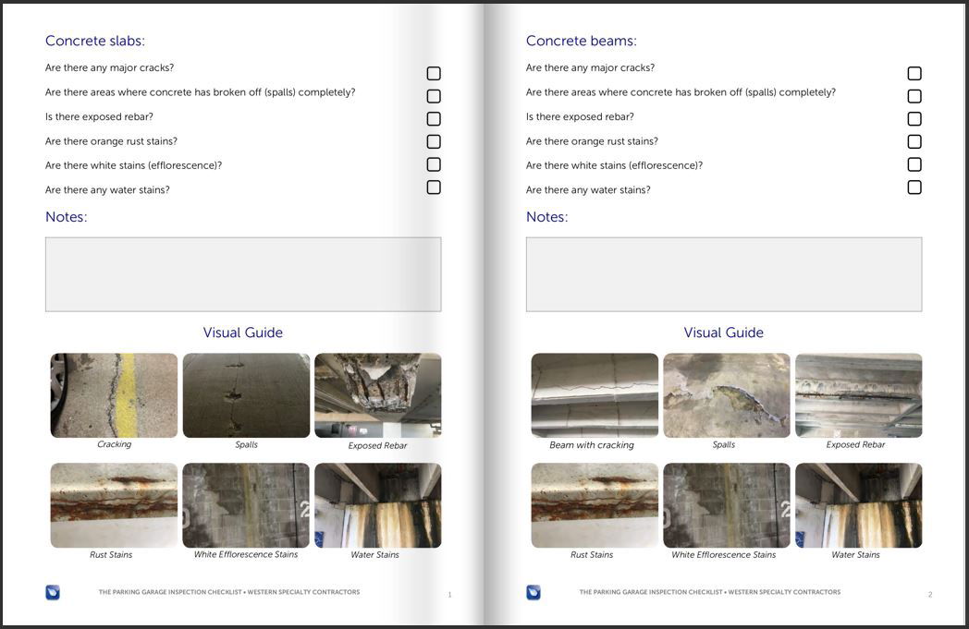Click the Rust Stains photo on page 1
This screenshot has width=969, height=629.
tap(114, 504)
